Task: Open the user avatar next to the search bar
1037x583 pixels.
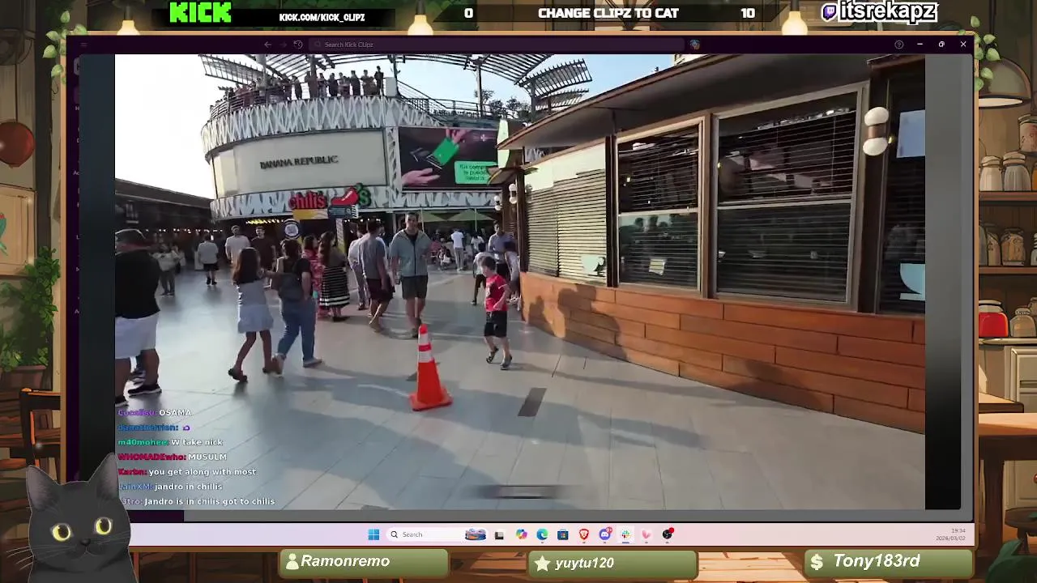Action: (694, 45)
